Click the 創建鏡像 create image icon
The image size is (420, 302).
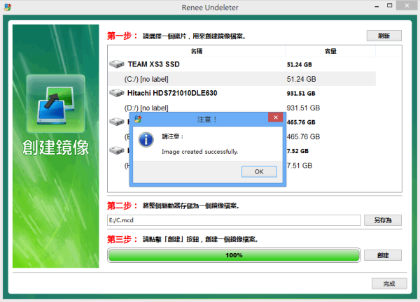(x=56, y=103)
